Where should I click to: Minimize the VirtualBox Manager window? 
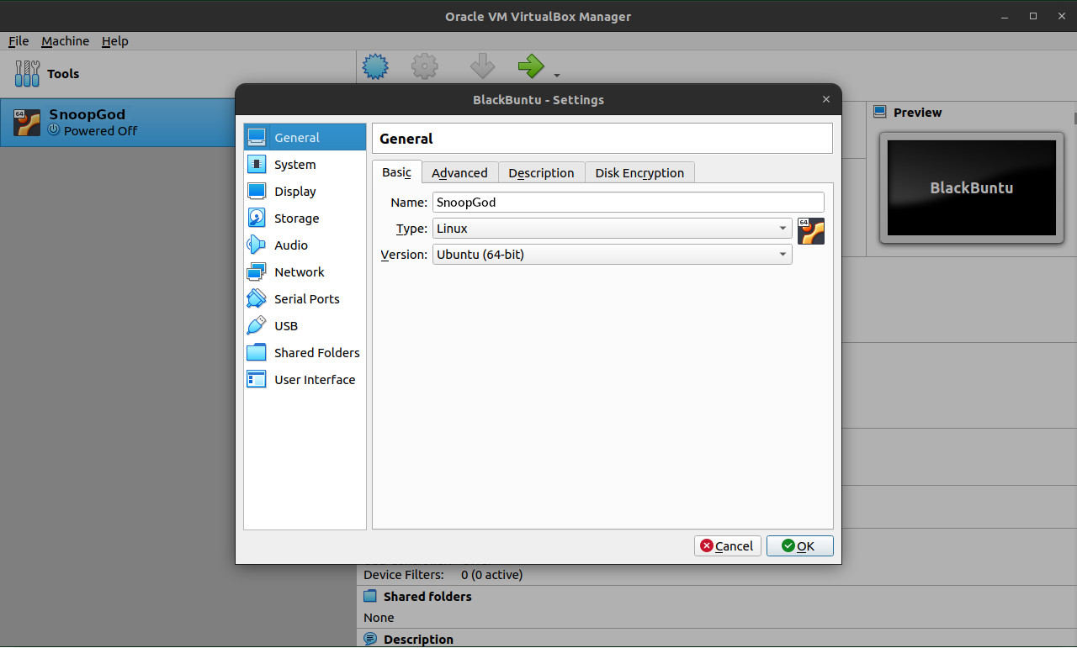(1006, 16)
